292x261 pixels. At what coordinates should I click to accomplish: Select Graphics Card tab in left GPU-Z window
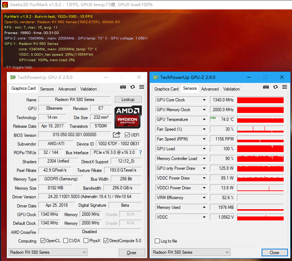(24, 88)
